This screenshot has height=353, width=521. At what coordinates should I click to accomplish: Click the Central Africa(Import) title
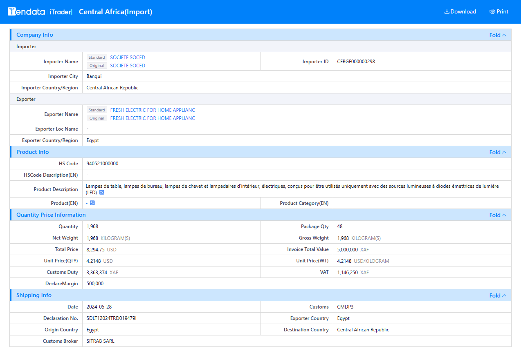pos(115,12)
